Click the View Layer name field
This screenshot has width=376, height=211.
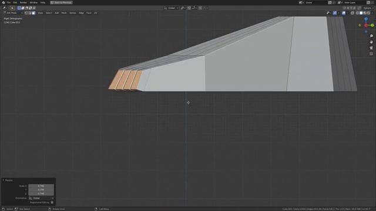coord(354,2)
